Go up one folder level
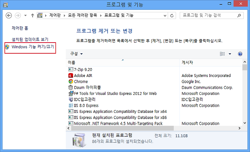The height and width of the screenshot is (152, 250). pyautogui.click(x=33, y=16)
